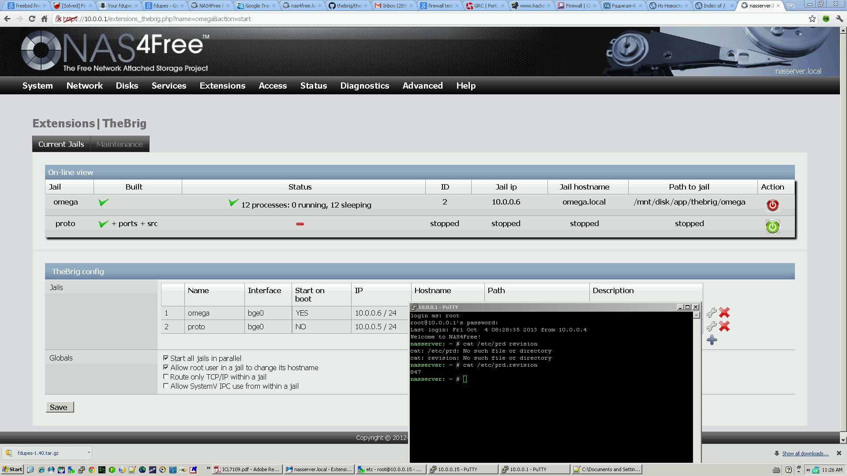Image resolution: width=847 pixels, height=476 pixels.
Task: Stop the omega jail with red power icon
Action: 772,205
